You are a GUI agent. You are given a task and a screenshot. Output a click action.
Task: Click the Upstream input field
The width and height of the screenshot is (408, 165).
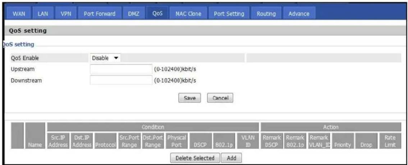click(x=121, y=69)
